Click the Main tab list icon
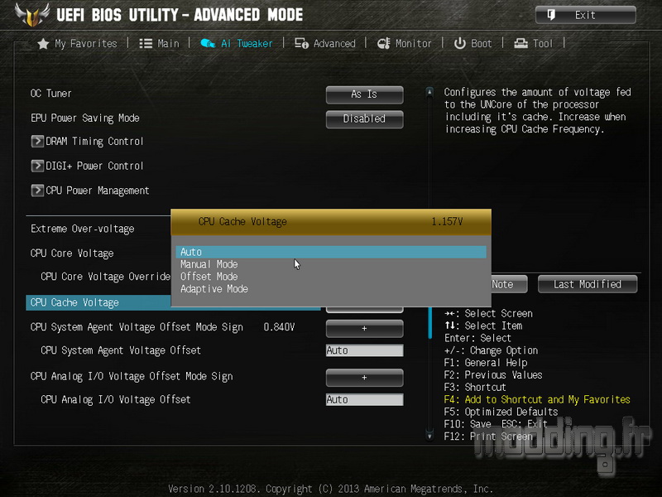662x497 pixels. tap(146, 44)
